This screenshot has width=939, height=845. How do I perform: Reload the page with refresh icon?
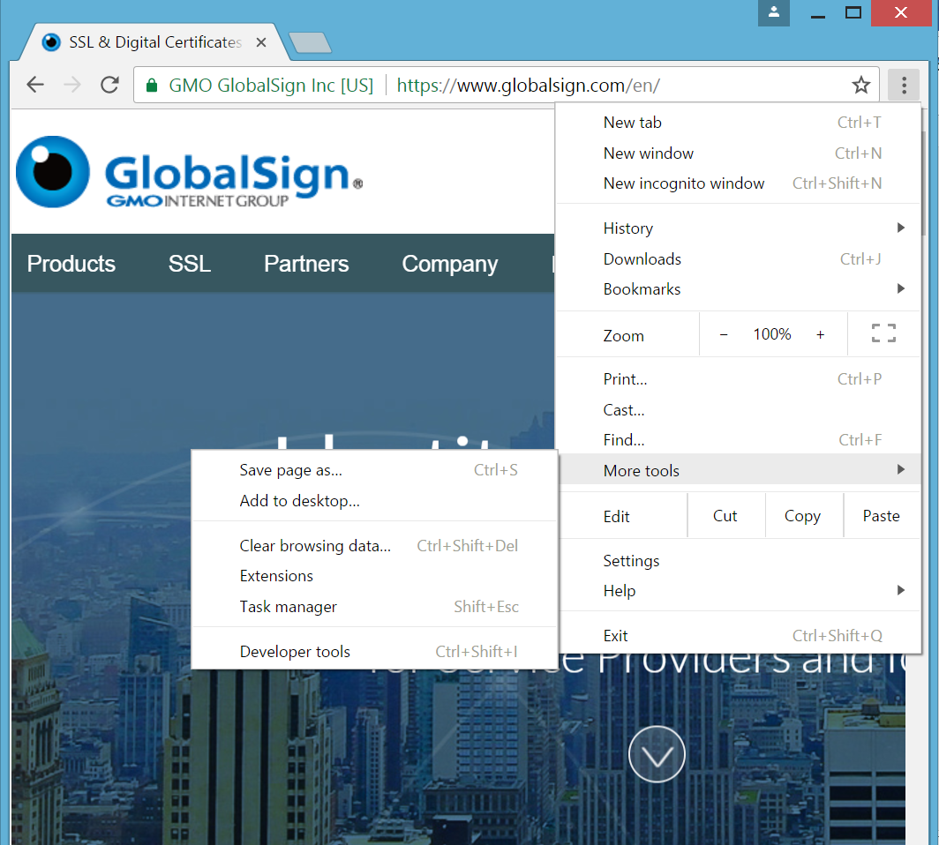pyautogui.click(x=109, y=85)
